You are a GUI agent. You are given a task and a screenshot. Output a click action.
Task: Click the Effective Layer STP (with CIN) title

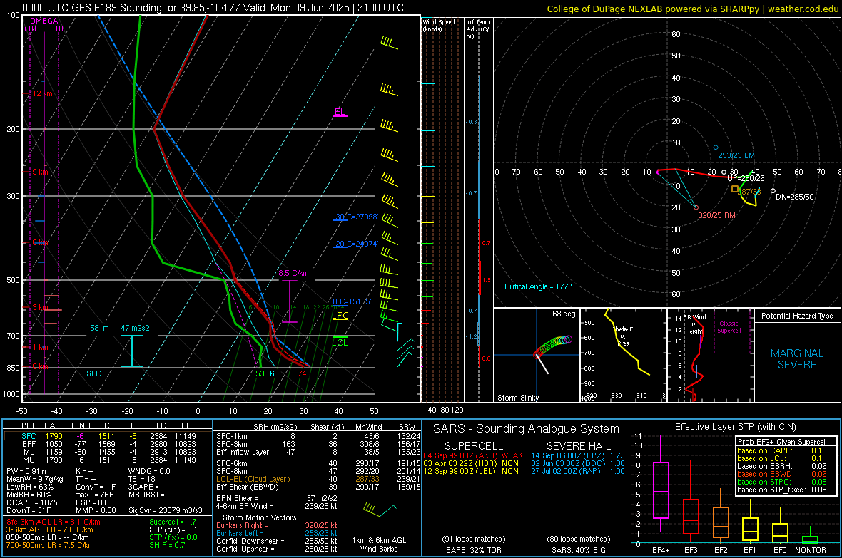point(735,427)
